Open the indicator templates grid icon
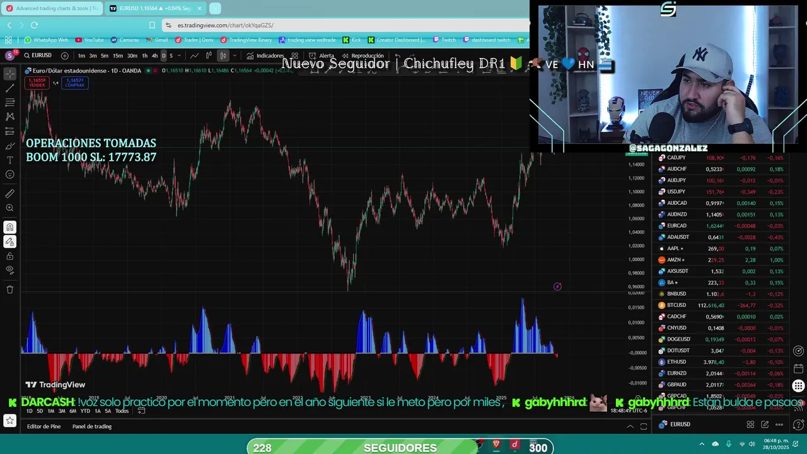 click(x=294, y=55)
